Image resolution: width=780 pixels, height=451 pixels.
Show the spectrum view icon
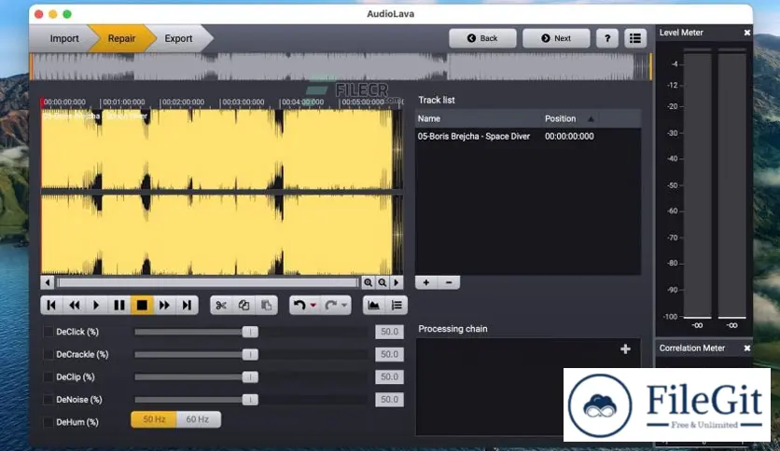point(373,305)
